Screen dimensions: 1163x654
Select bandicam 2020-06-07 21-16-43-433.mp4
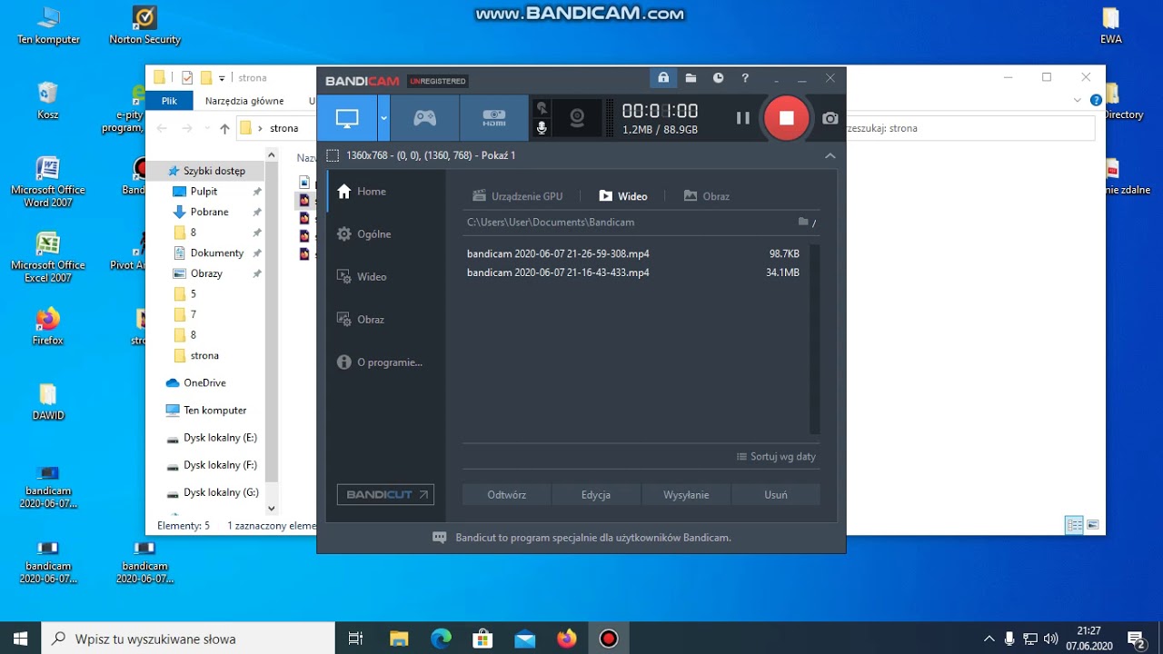(633, 272)
